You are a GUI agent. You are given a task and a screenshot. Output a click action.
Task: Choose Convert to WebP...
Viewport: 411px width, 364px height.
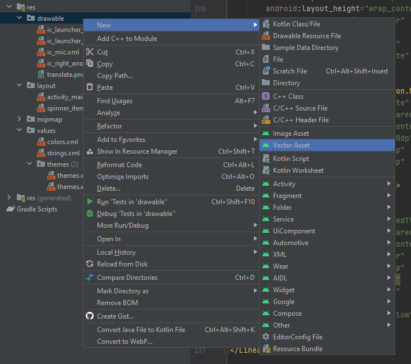[x=171, y=342]
